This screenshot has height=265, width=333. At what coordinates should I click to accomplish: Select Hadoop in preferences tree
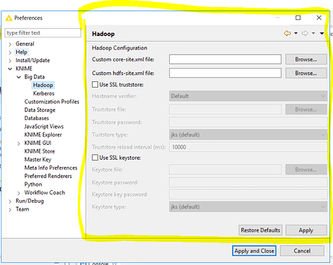(x=43, y=85)
